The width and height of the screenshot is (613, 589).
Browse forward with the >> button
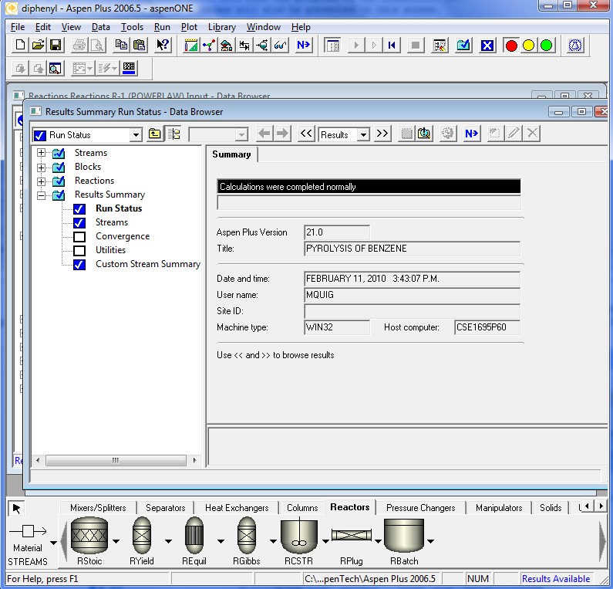pos(382,134)
